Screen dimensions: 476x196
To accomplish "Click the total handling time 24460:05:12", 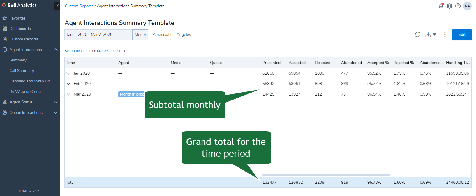I will click(457, 182).
